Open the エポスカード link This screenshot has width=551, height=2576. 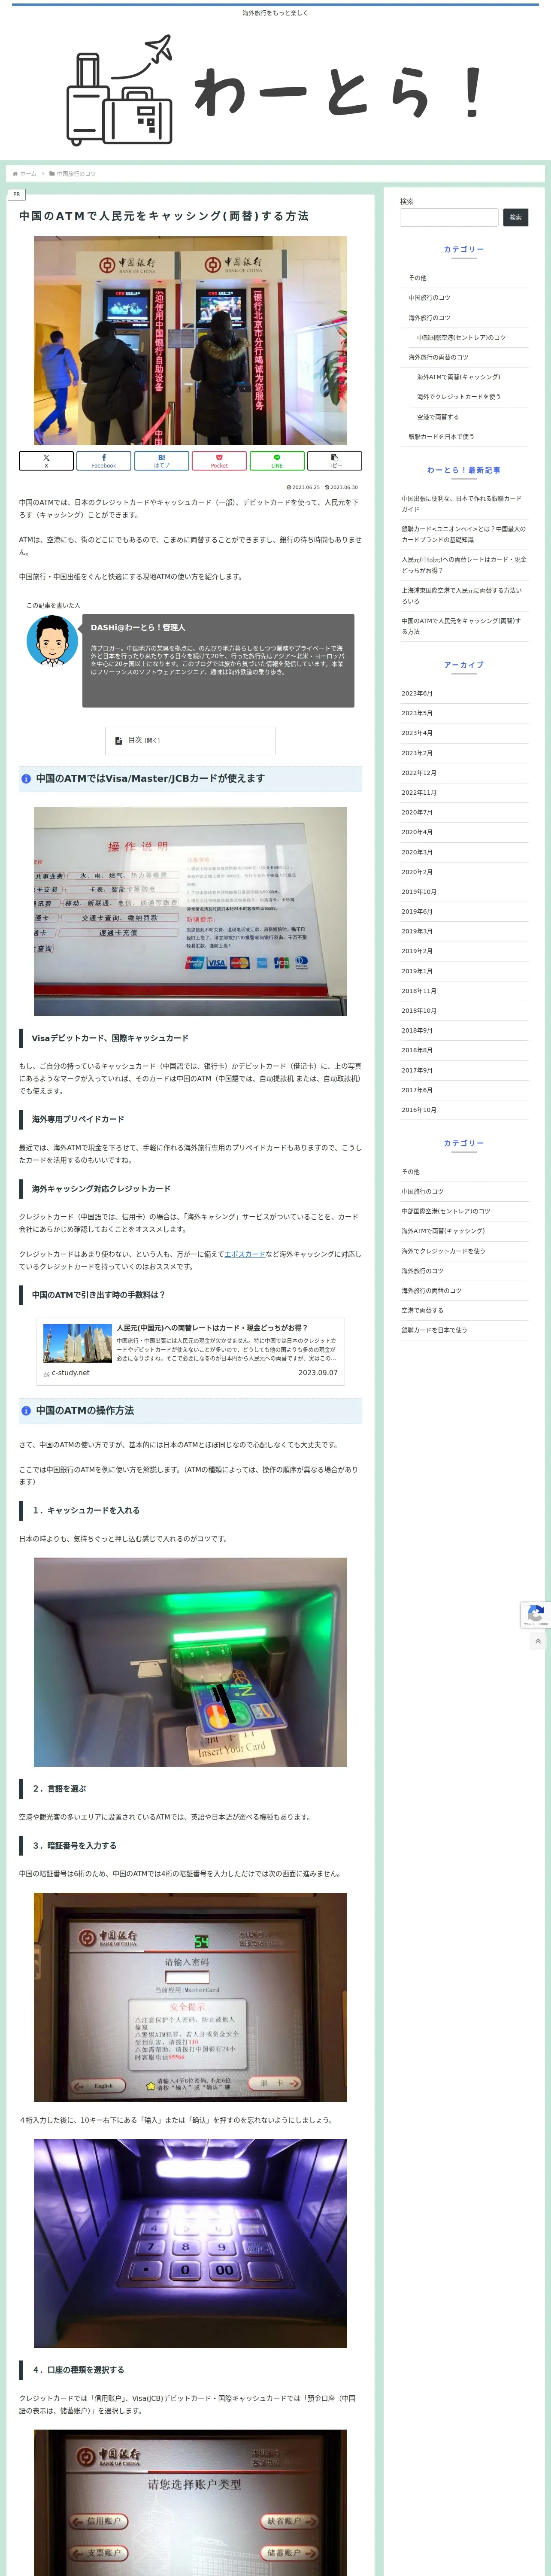[x=245, y=1254]
